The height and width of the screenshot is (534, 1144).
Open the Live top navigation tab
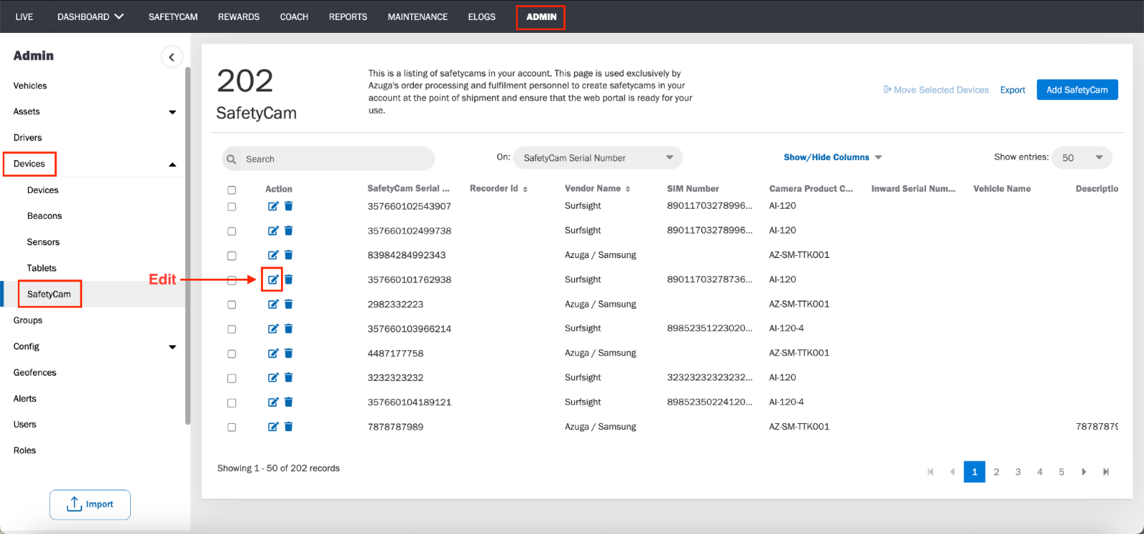tap(24, 16)
